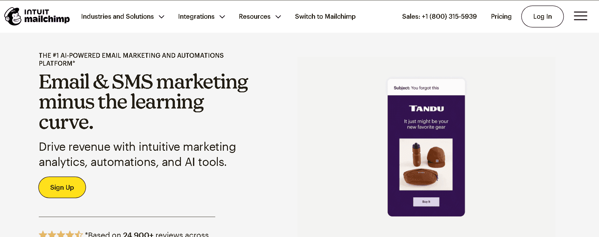
Task: Click the star rating icons
Action: point(61,234)
